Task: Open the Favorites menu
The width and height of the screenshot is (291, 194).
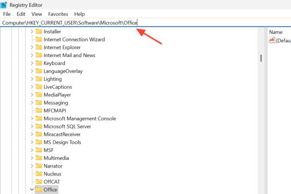Action: tap(58, 14)
